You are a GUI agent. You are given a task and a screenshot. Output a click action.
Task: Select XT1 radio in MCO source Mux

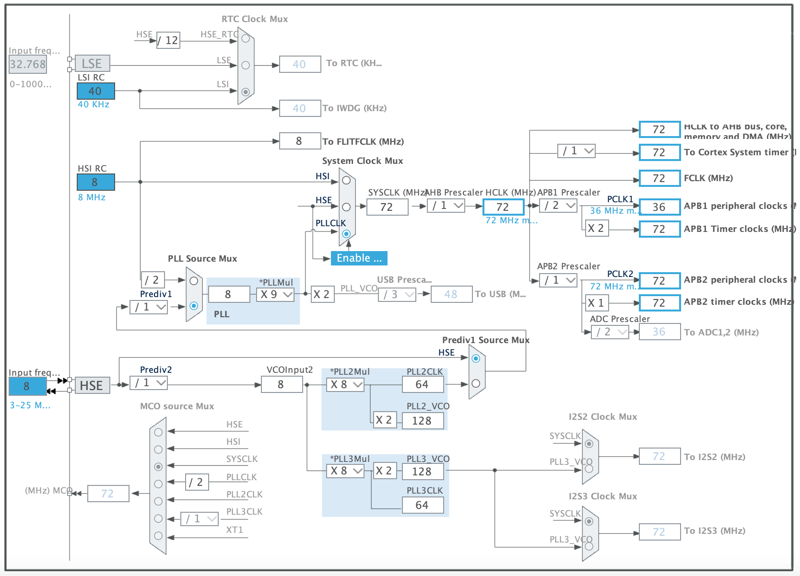[x=158, y=536]
